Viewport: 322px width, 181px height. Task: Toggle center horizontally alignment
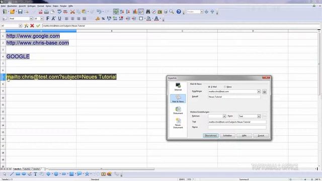click(72, 19)
